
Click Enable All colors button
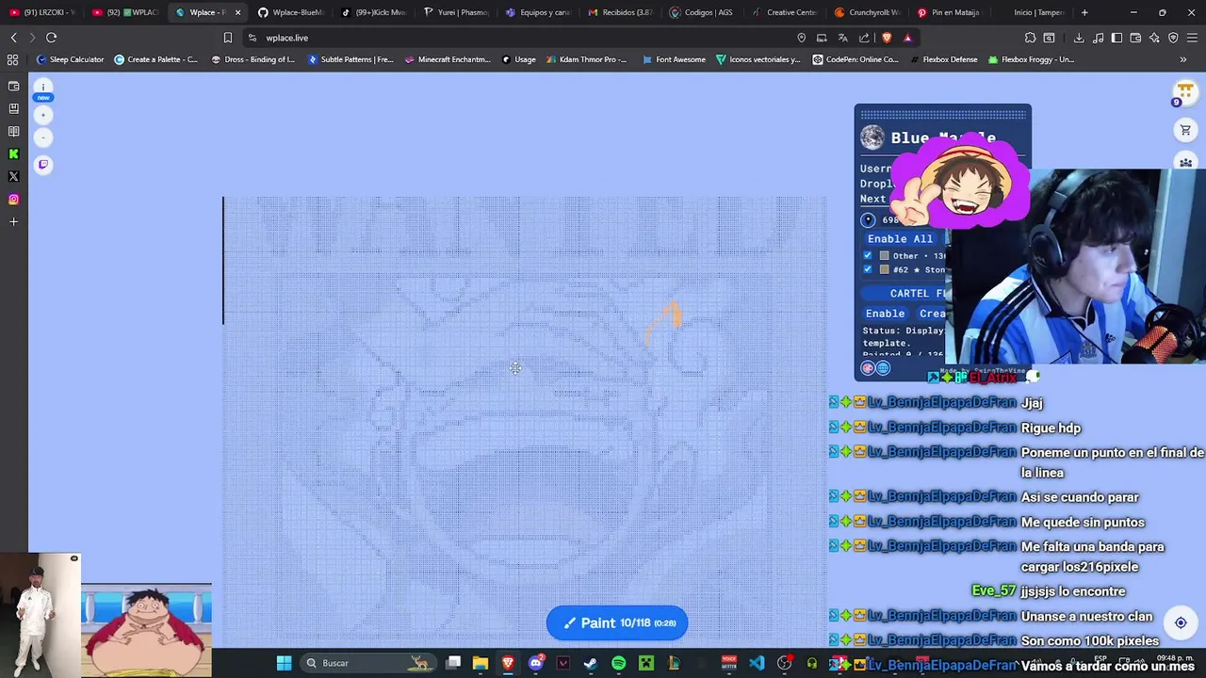[901, 238]
